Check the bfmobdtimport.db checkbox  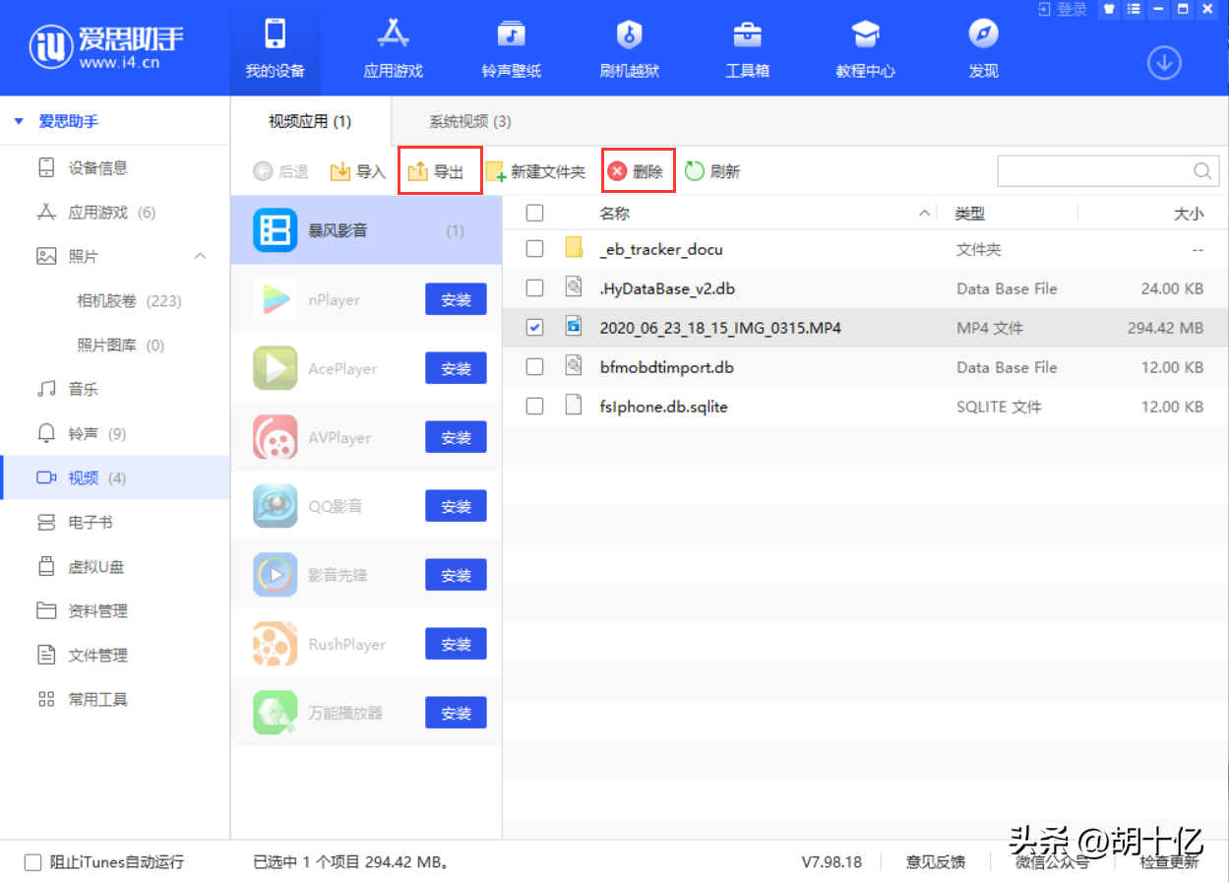click(534, 367)
